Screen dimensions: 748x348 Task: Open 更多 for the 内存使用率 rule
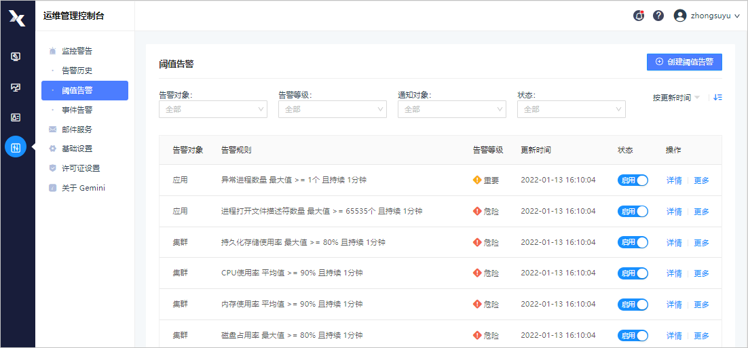[x=701, y=305]
